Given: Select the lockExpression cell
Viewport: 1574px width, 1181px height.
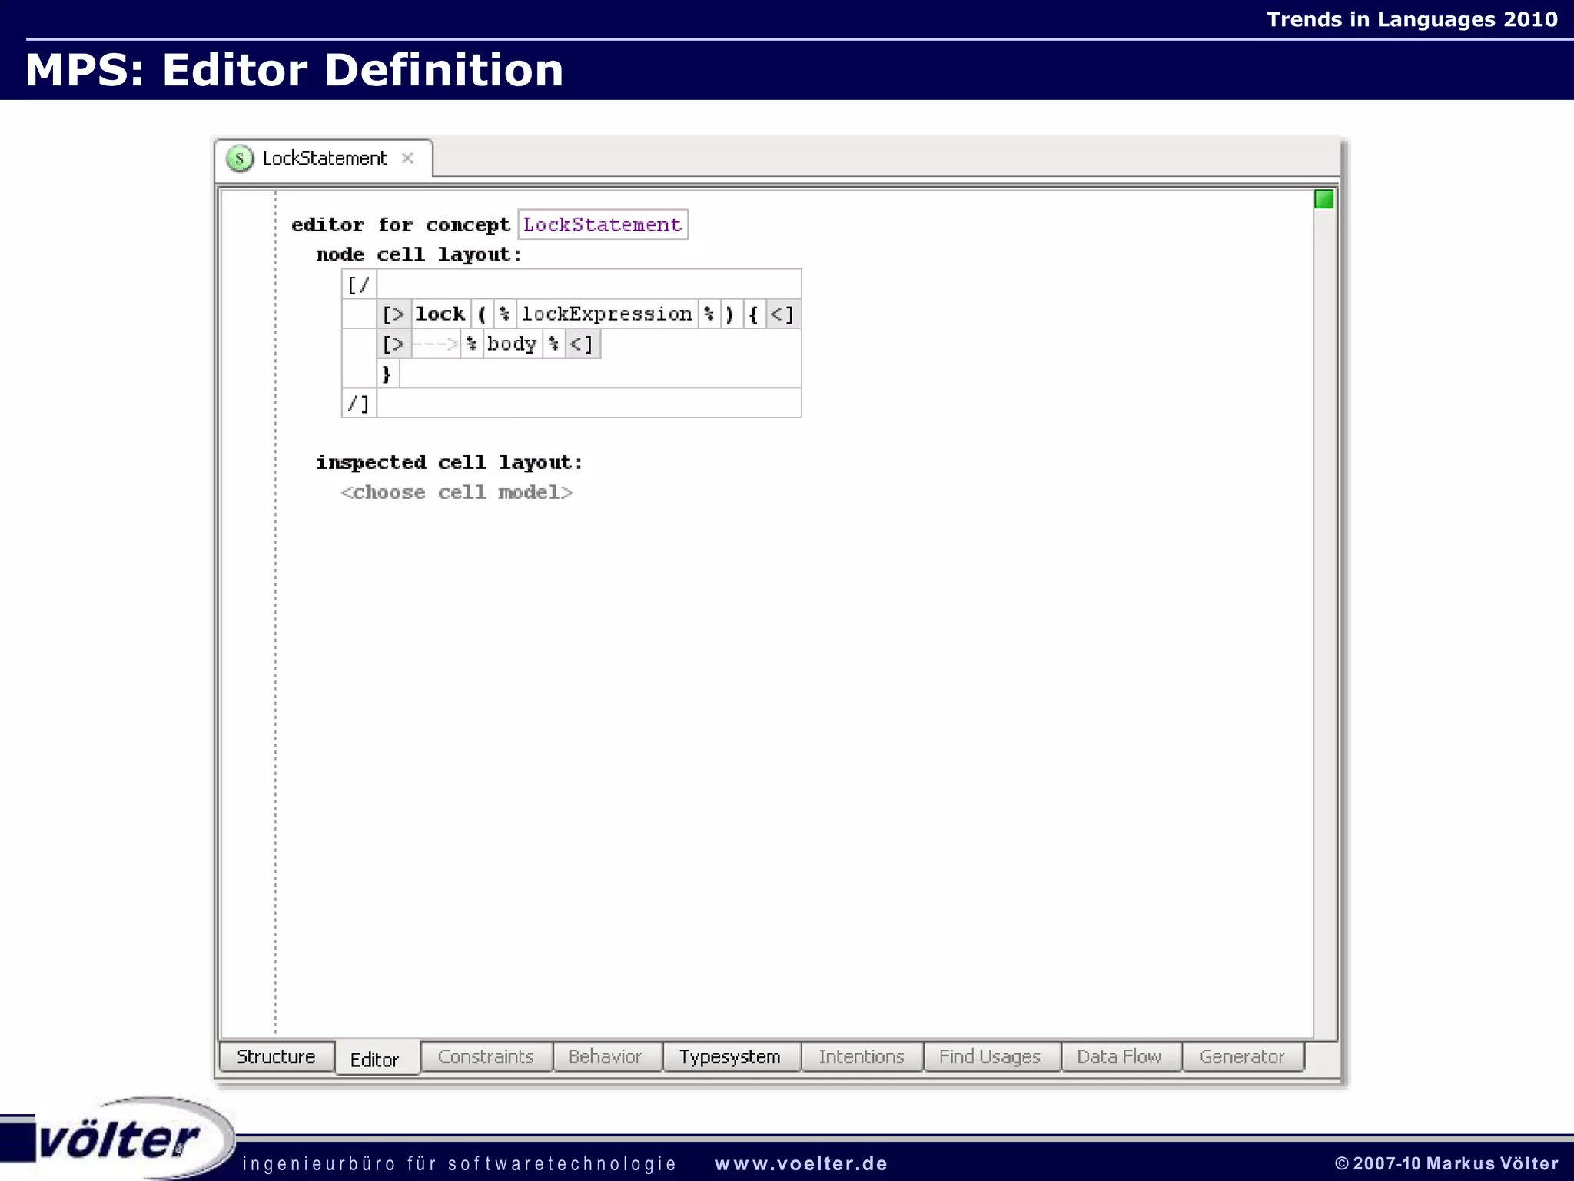Looking at the screenshot, I should tap(606, 314).
